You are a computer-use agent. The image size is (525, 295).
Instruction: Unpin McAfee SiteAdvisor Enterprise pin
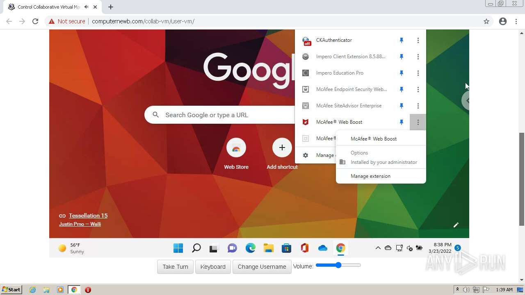pyautogui.click(x=402, y=106)
